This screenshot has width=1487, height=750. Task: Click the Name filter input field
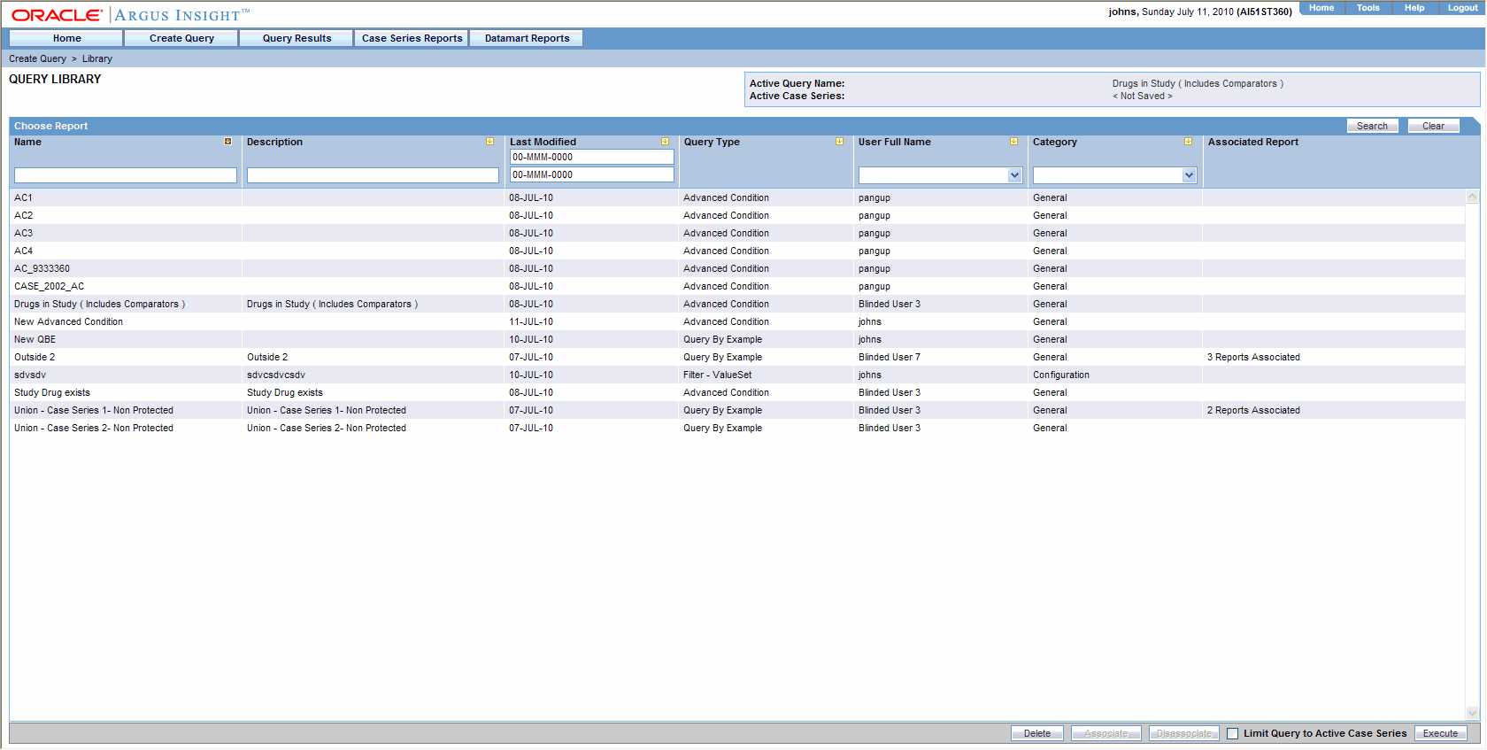(126, 175)
